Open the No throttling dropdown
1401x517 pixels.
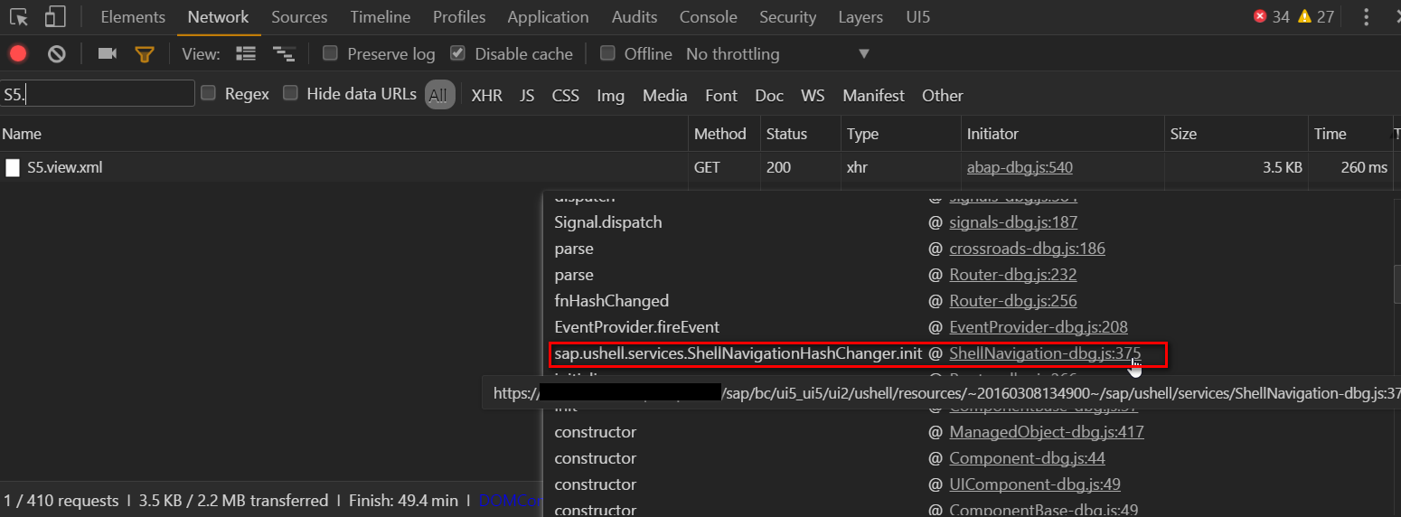click(777, 54)
